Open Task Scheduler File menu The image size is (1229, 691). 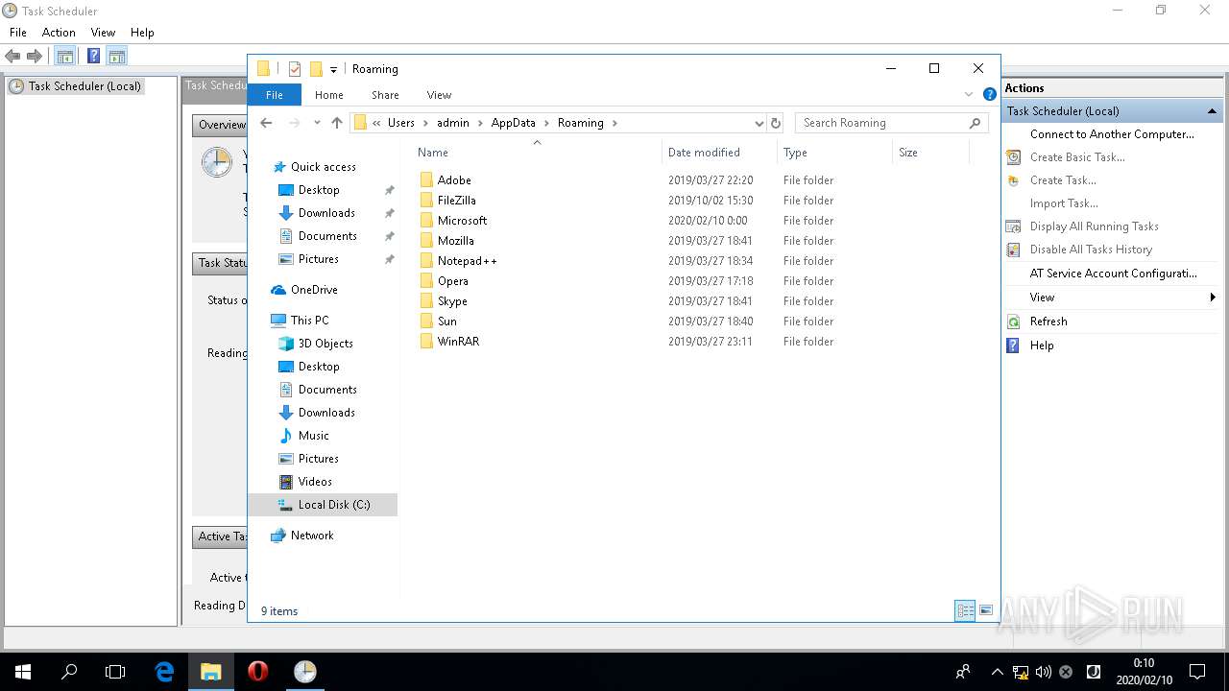18,33
